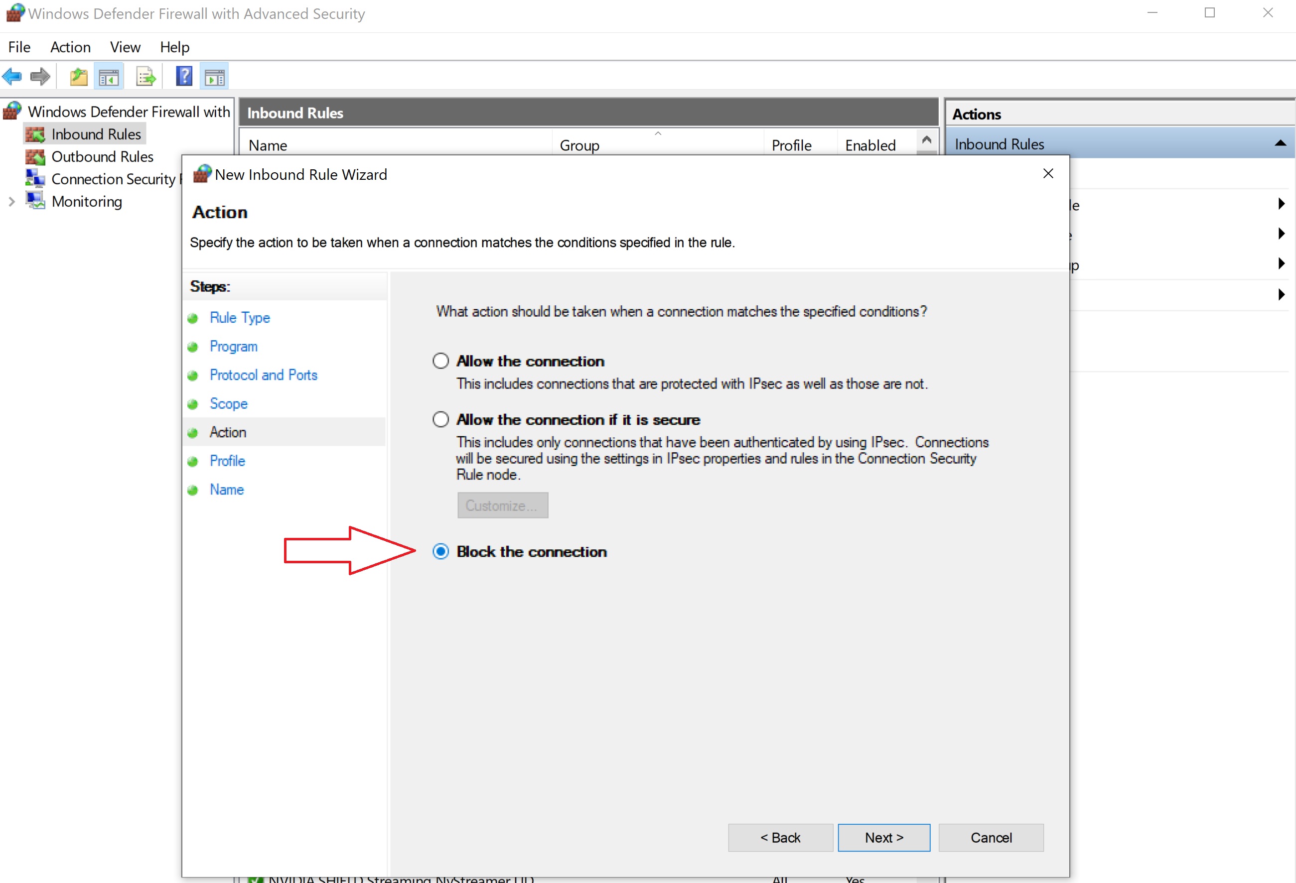Open the Help menu

click(174, 47)
